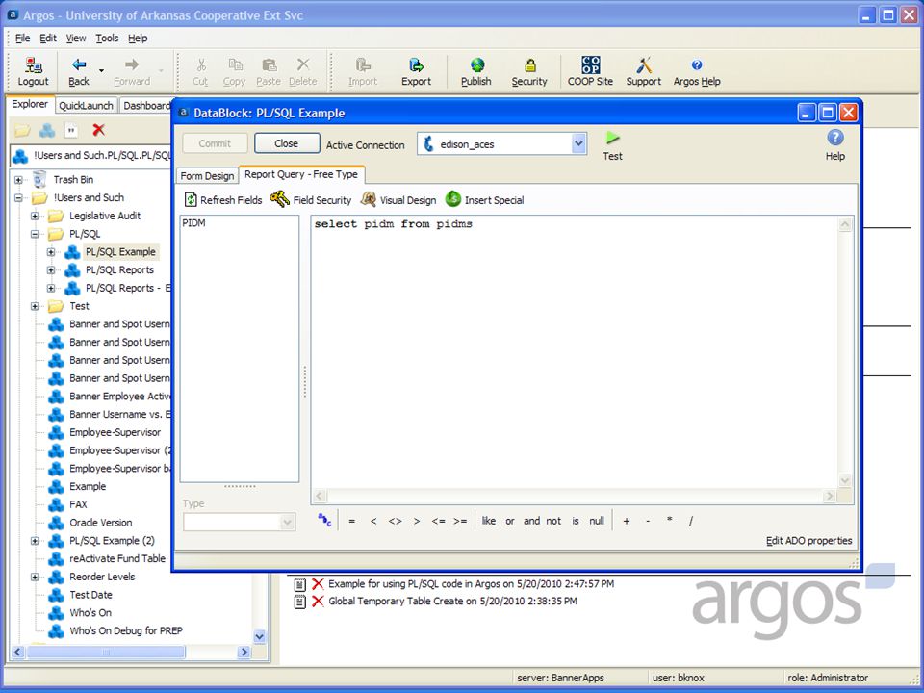The height and width of the screenshot is (693, 924).
Task: Select the Oracle Version datablock
Action: click(101, 523)
